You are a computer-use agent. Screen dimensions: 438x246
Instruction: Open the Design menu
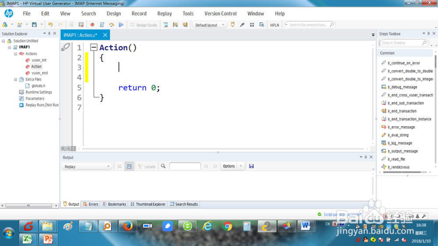114,14
